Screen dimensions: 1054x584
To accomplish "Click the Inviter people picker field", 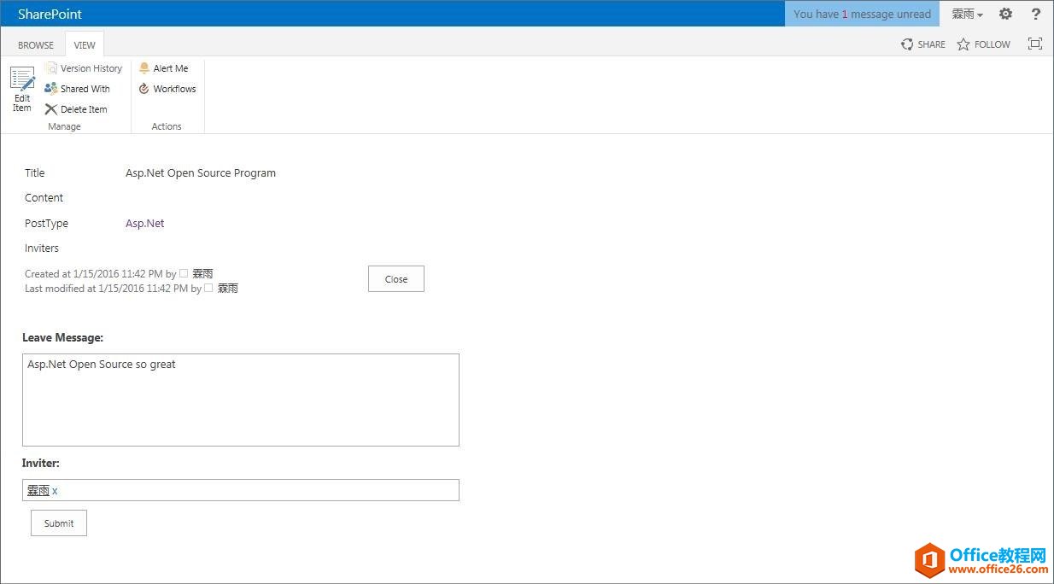I will click(241, 490).
